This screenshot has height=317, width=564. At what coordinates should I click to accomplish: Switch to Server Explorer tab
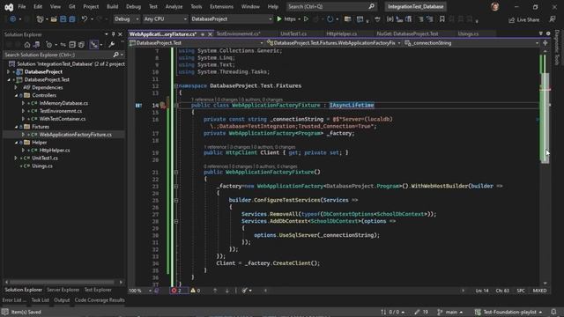tap(63, 290)
